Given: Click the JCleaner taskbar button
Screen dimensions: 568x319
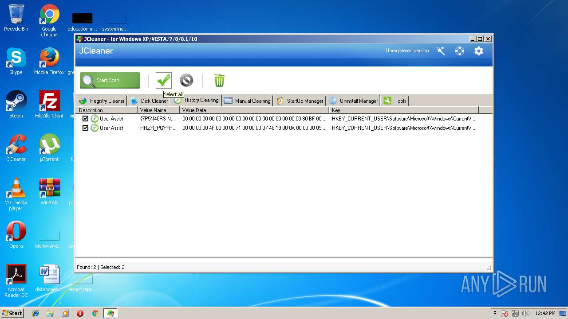Looking at the screenshot, I should pos(110,313).
